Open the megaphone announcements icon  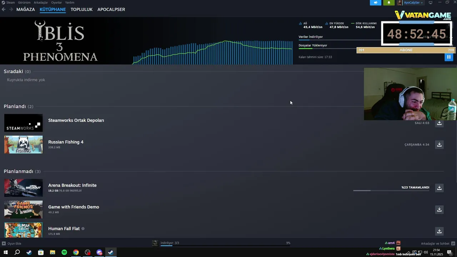[x=376, y=2]
